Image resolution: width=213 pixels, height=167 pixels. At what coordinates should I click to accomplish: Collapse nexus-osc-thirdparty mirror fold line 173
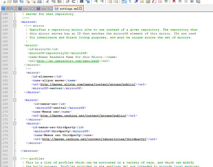(15, 123)
